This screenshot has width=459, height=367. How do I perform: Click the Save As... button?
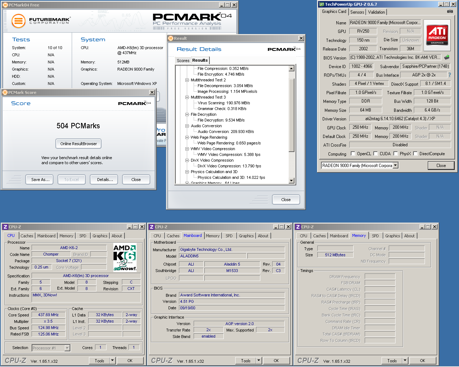click(x=39, y=180)
